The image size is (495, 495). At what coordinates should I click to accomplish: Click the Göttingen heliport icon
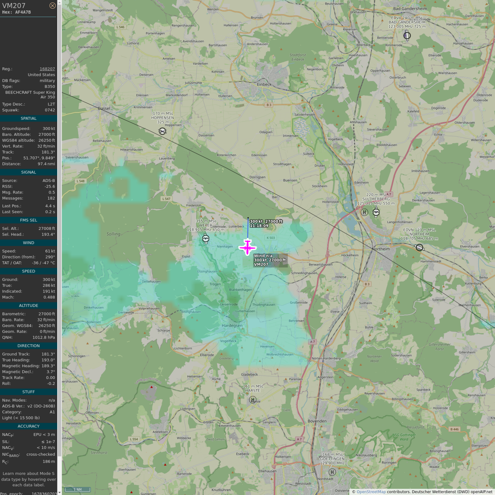tap(332, 472)
